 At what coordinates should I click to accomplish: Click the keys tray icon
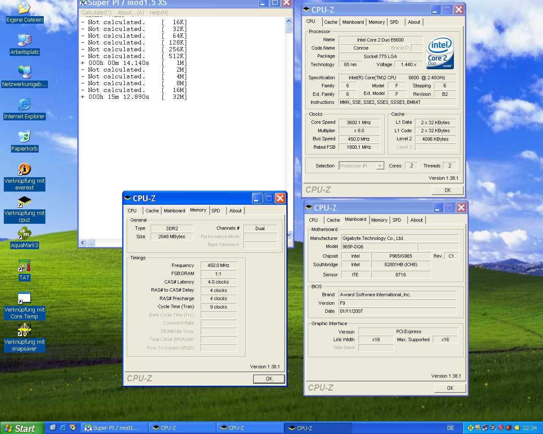(x=478, y=428)
